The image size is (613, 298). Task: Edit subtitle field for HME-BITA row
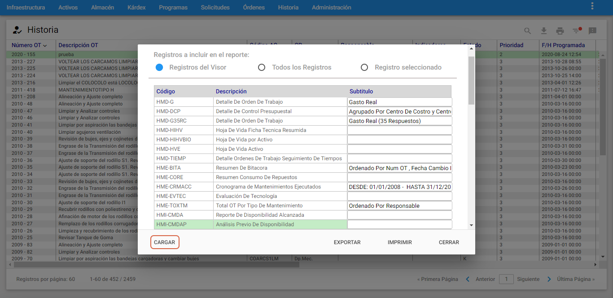pos(399,168)
